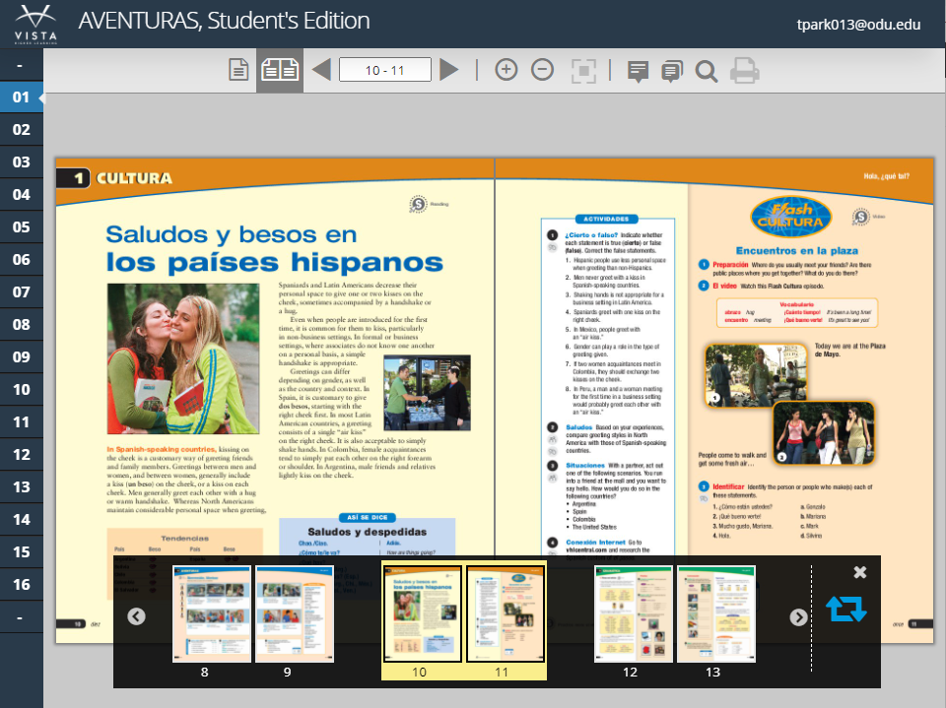Click the ACTIVIDADES header label

606,219
